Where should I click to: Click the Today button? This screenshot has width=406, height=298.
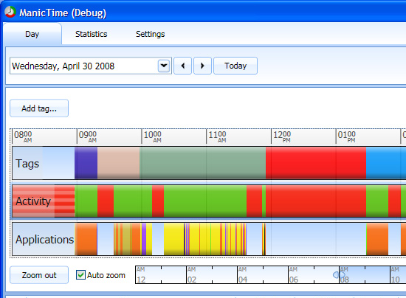(235, 66)
